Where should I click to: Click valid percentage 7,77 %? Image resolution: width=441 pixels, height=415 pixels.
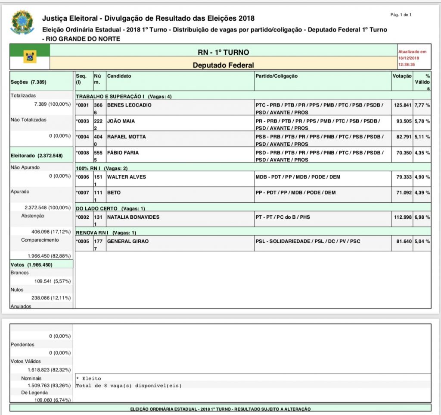422,105
